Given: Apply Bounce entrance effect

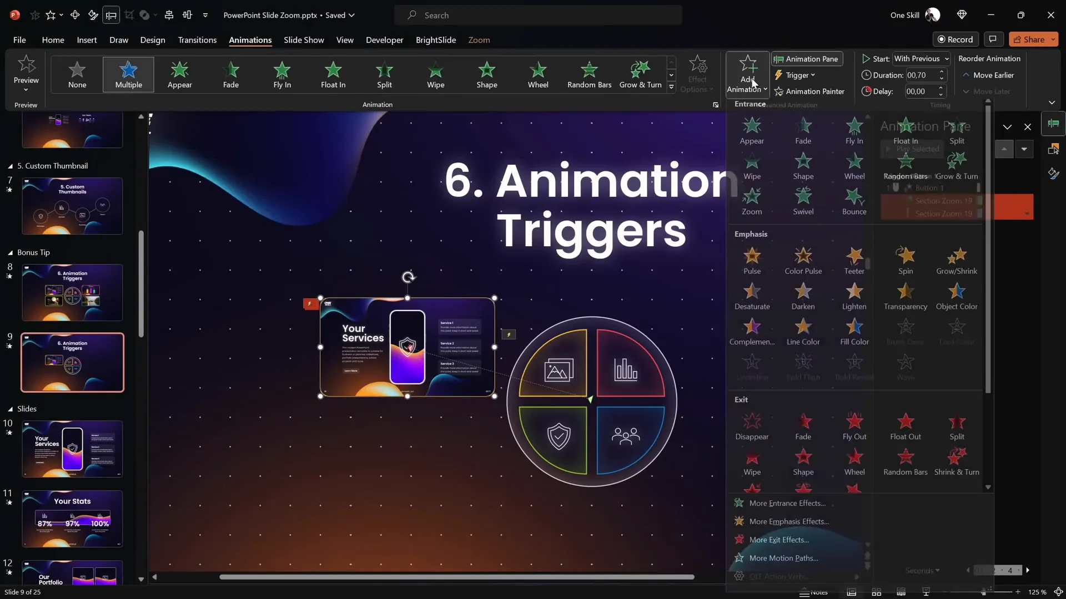Looking at the screenshot, I should 854,201.
